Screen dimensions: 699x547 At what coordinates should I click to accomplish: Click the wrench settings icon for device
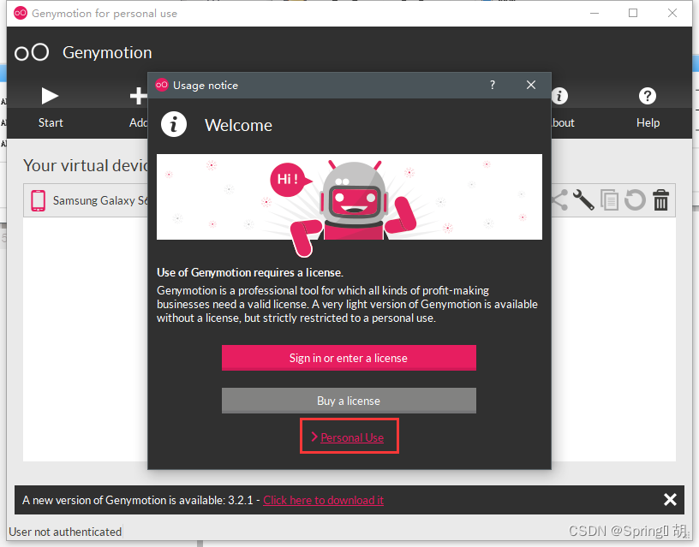583,200
